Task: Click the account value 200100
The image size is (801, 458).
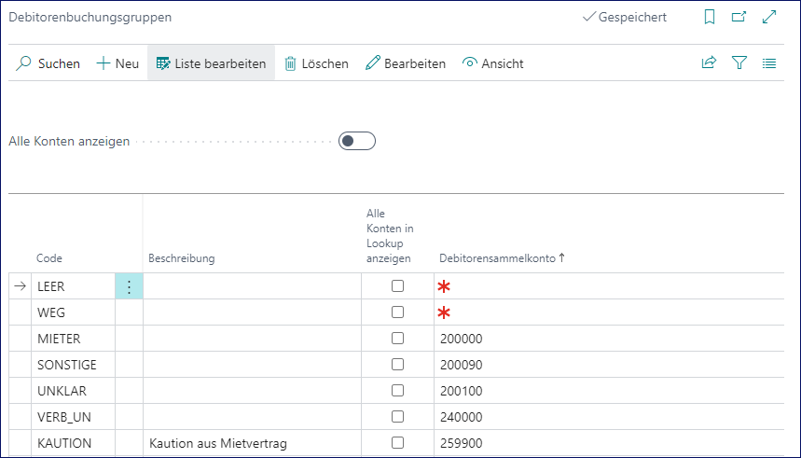Action: click(x=462, y=391)
